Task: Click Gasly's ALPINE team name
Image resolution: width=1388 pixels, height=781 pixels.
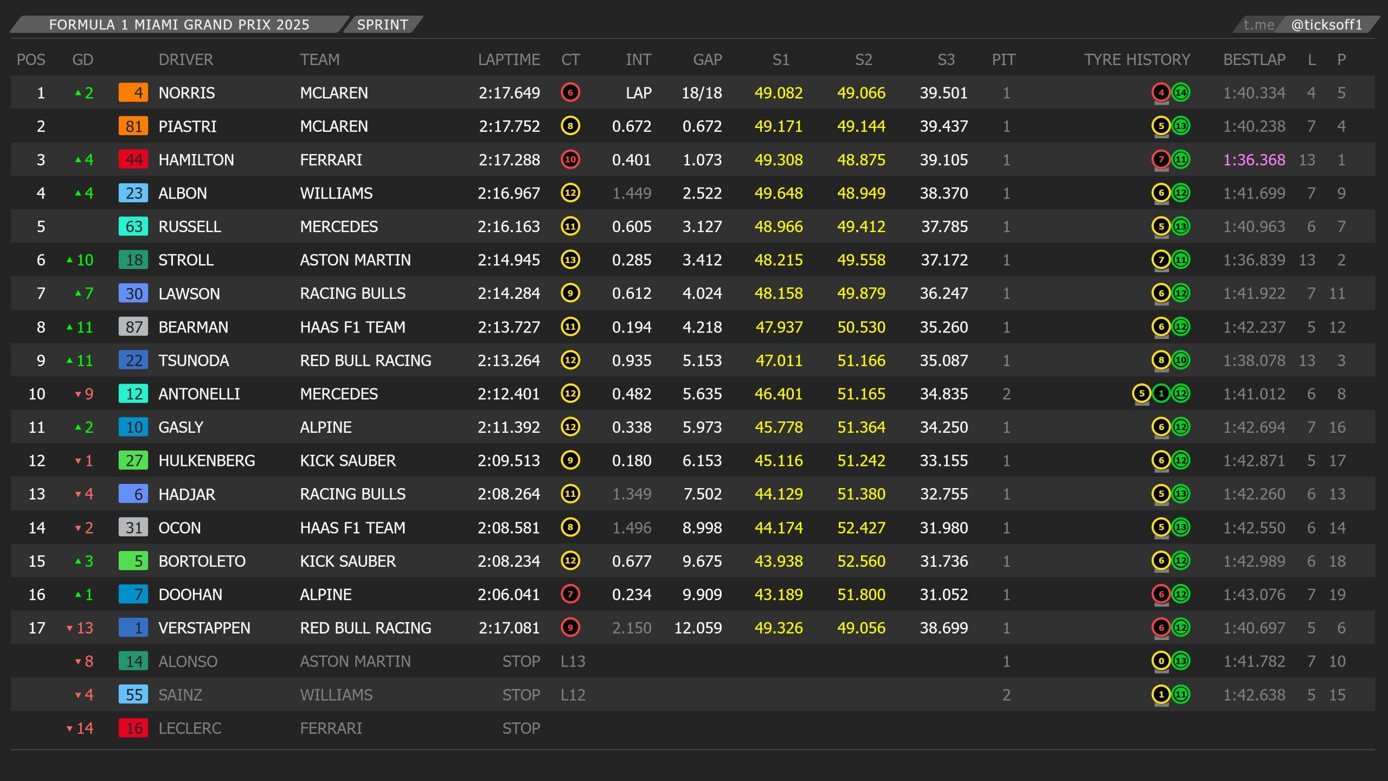Action: point(326,427)
